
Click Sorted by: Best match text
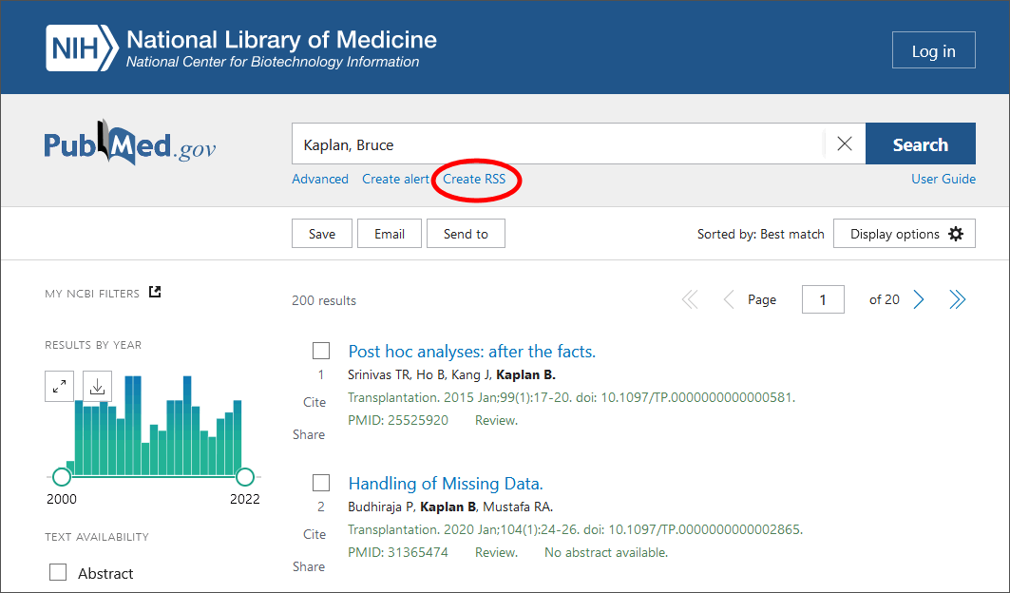tap(761, 234)
